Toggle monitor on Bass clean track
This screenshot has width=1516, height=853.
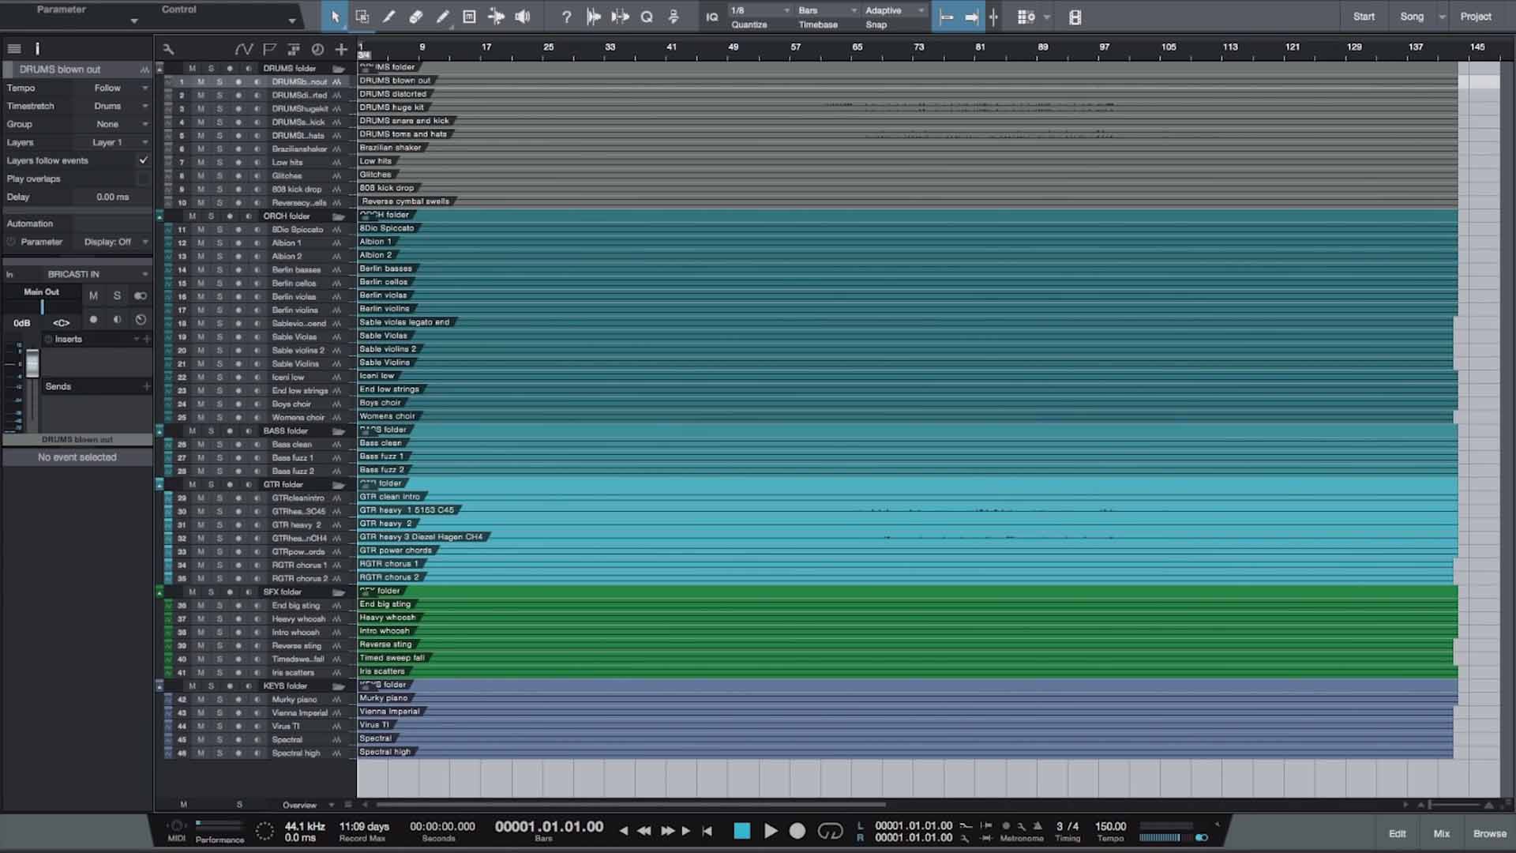257,445
